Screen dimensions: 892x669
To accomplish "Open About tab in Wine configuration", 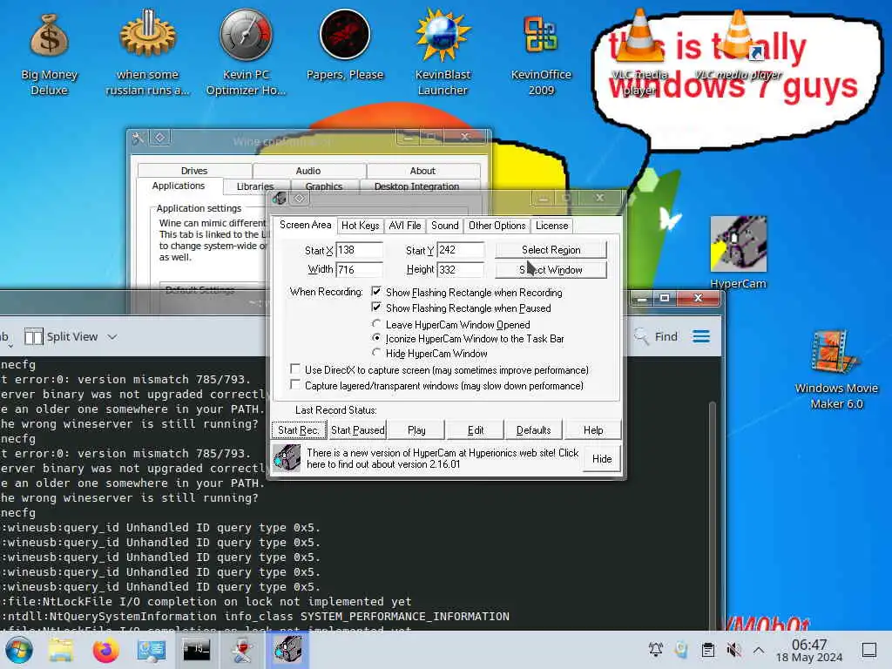I will tap(422, 171).
